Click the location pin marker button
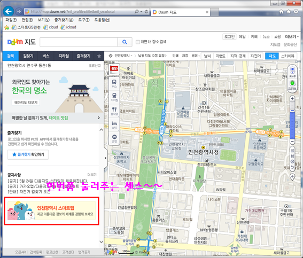The image size is (303, 258). [292, 177]
